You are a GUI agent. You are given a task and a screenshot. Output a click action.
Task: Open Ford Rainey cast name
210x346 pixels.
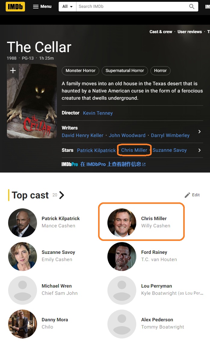click(x=154, y=252)
